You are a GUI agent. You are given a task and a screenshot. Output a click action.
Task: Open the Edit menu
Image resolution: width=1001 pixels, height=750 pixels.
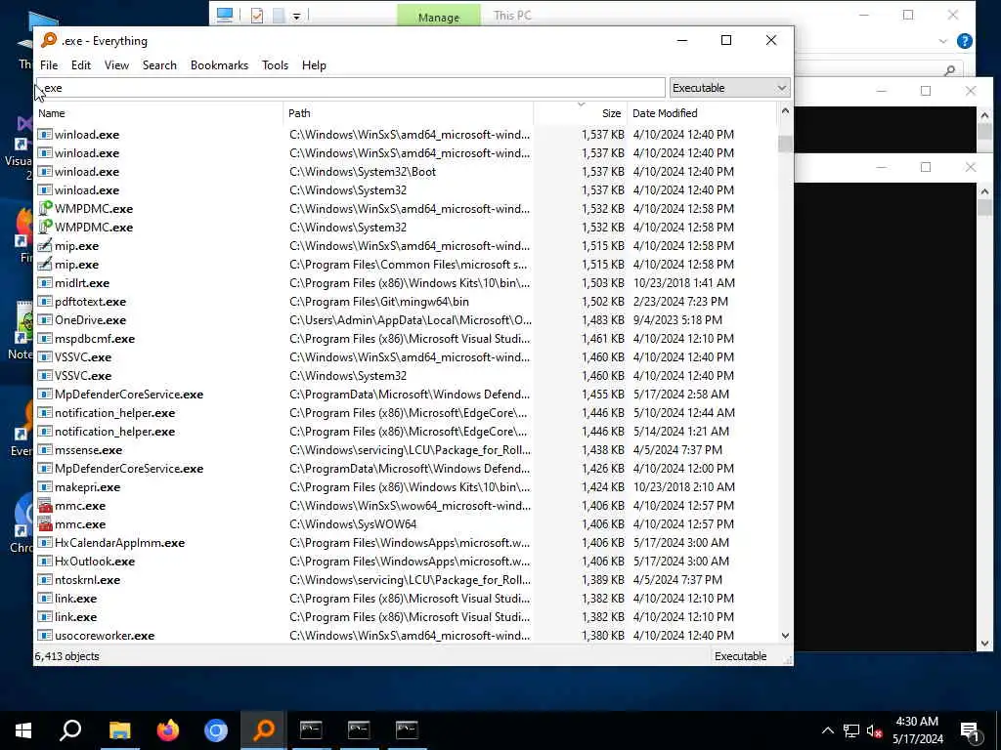point(80,65)
